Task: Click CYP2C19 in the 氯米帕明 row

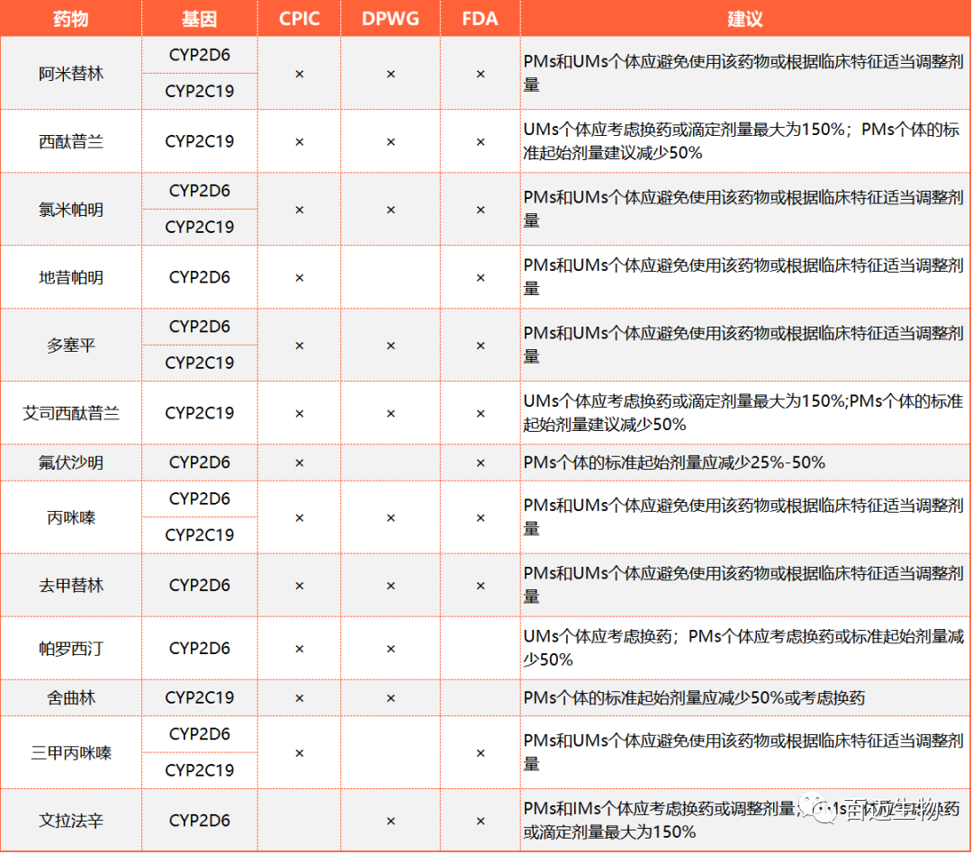Action: pos(200,228)
